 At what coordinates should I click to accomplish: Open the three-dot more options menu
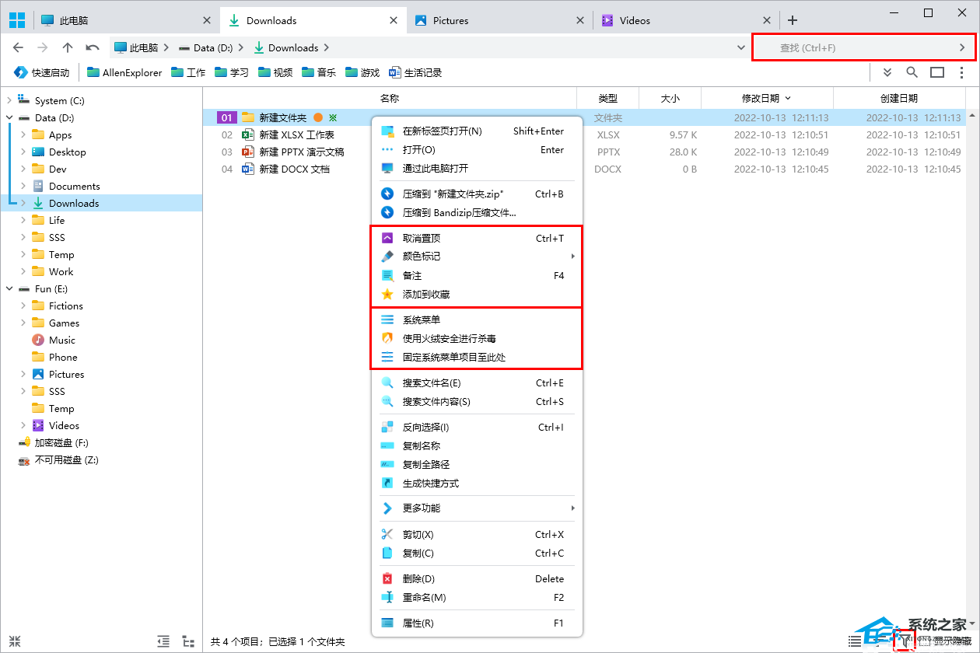point(962,72)
